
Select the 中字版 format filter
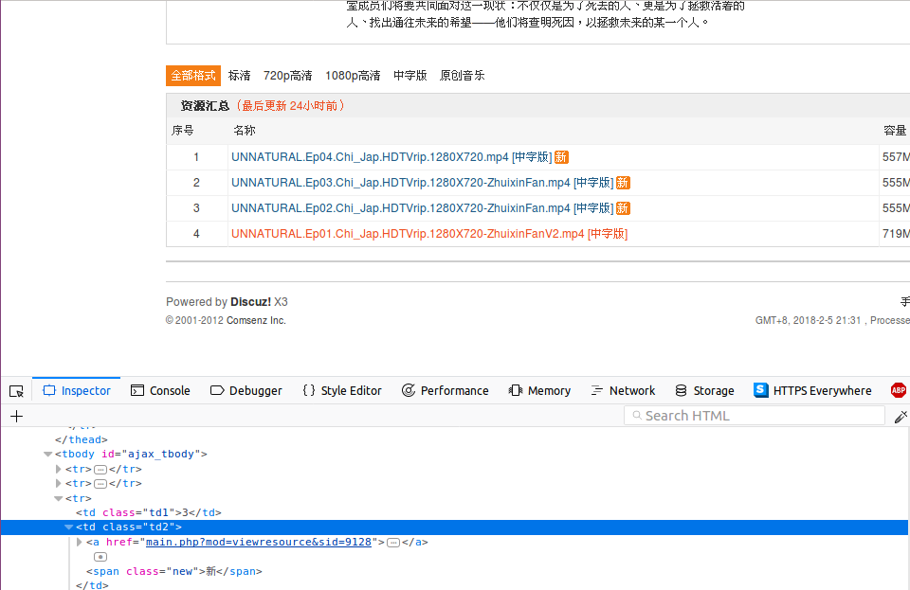tap(410, 76)
